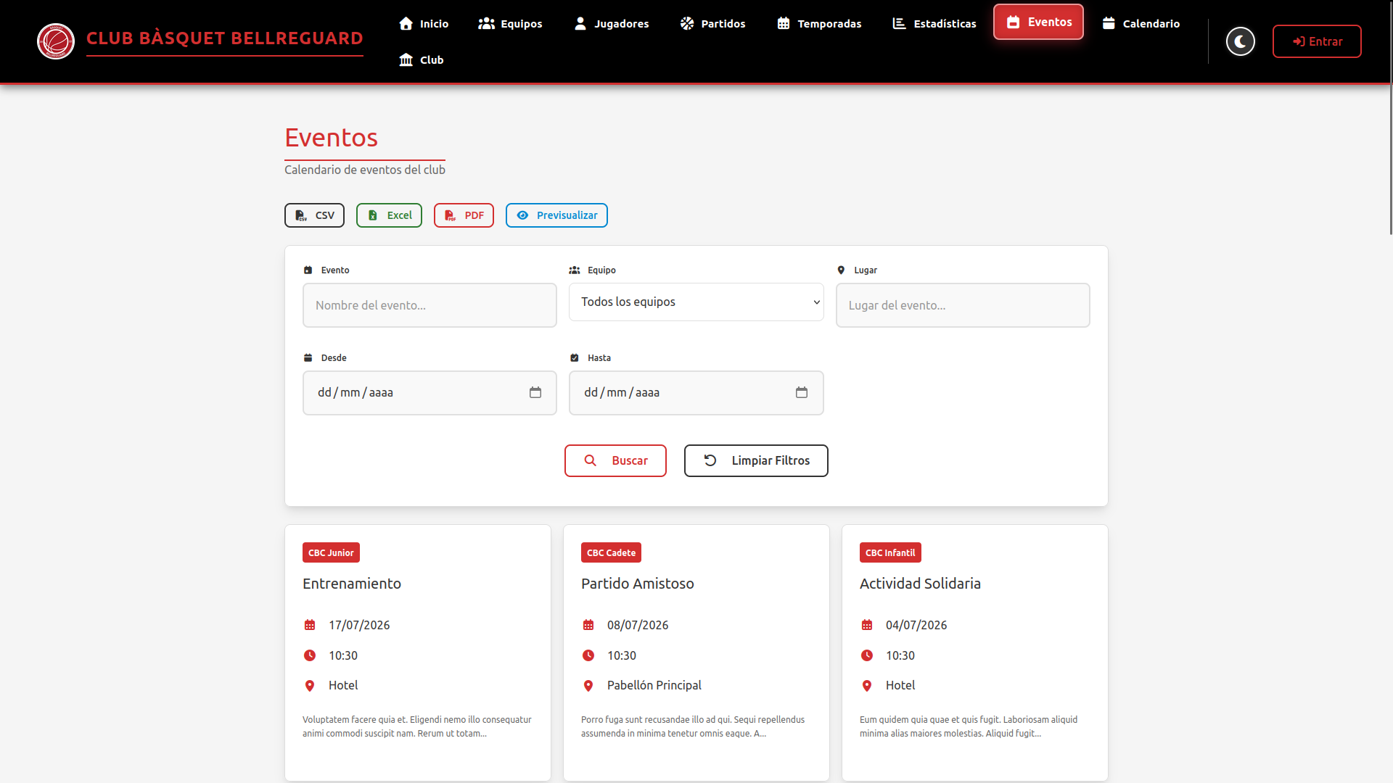Click pin icon in Actividad Solidaria card
The image size is (1393, 783).
867,686
